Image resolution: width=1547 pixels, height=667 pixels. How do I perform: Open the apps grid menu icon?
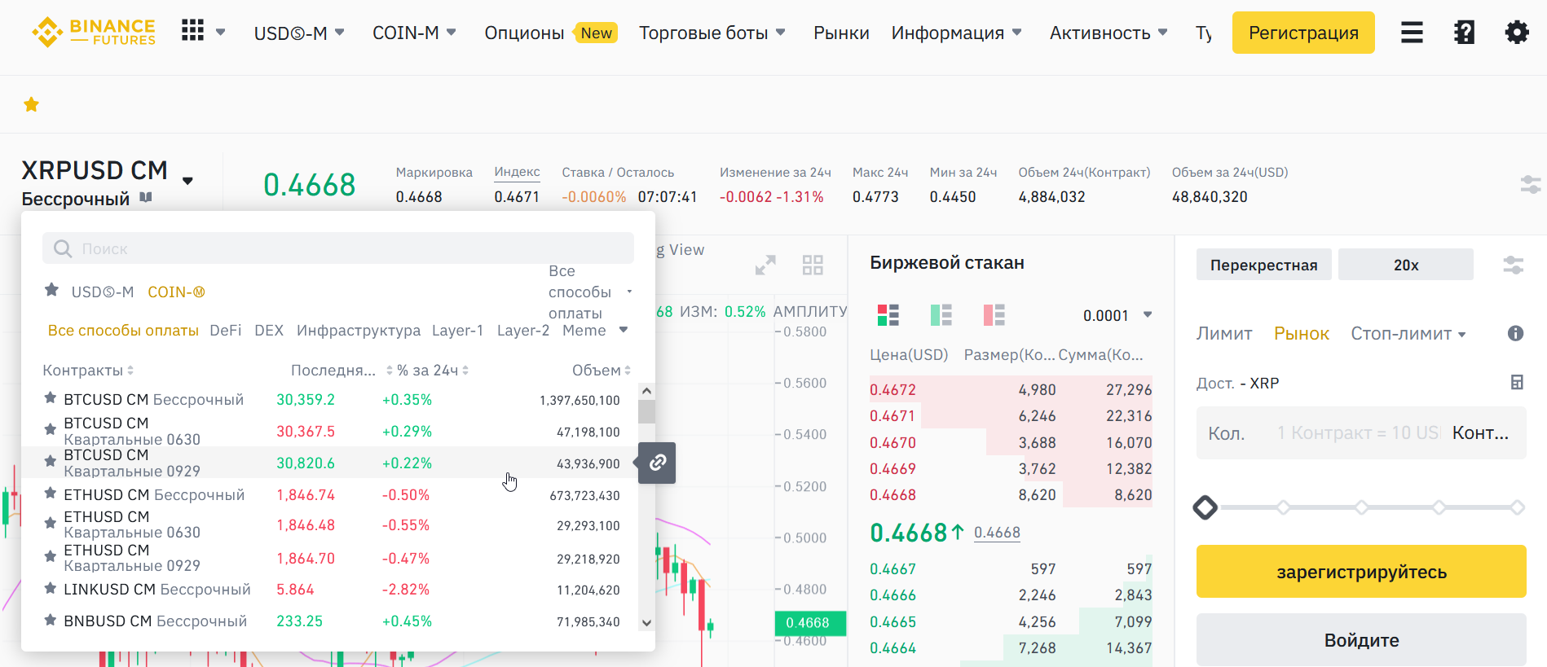point(193,31)
